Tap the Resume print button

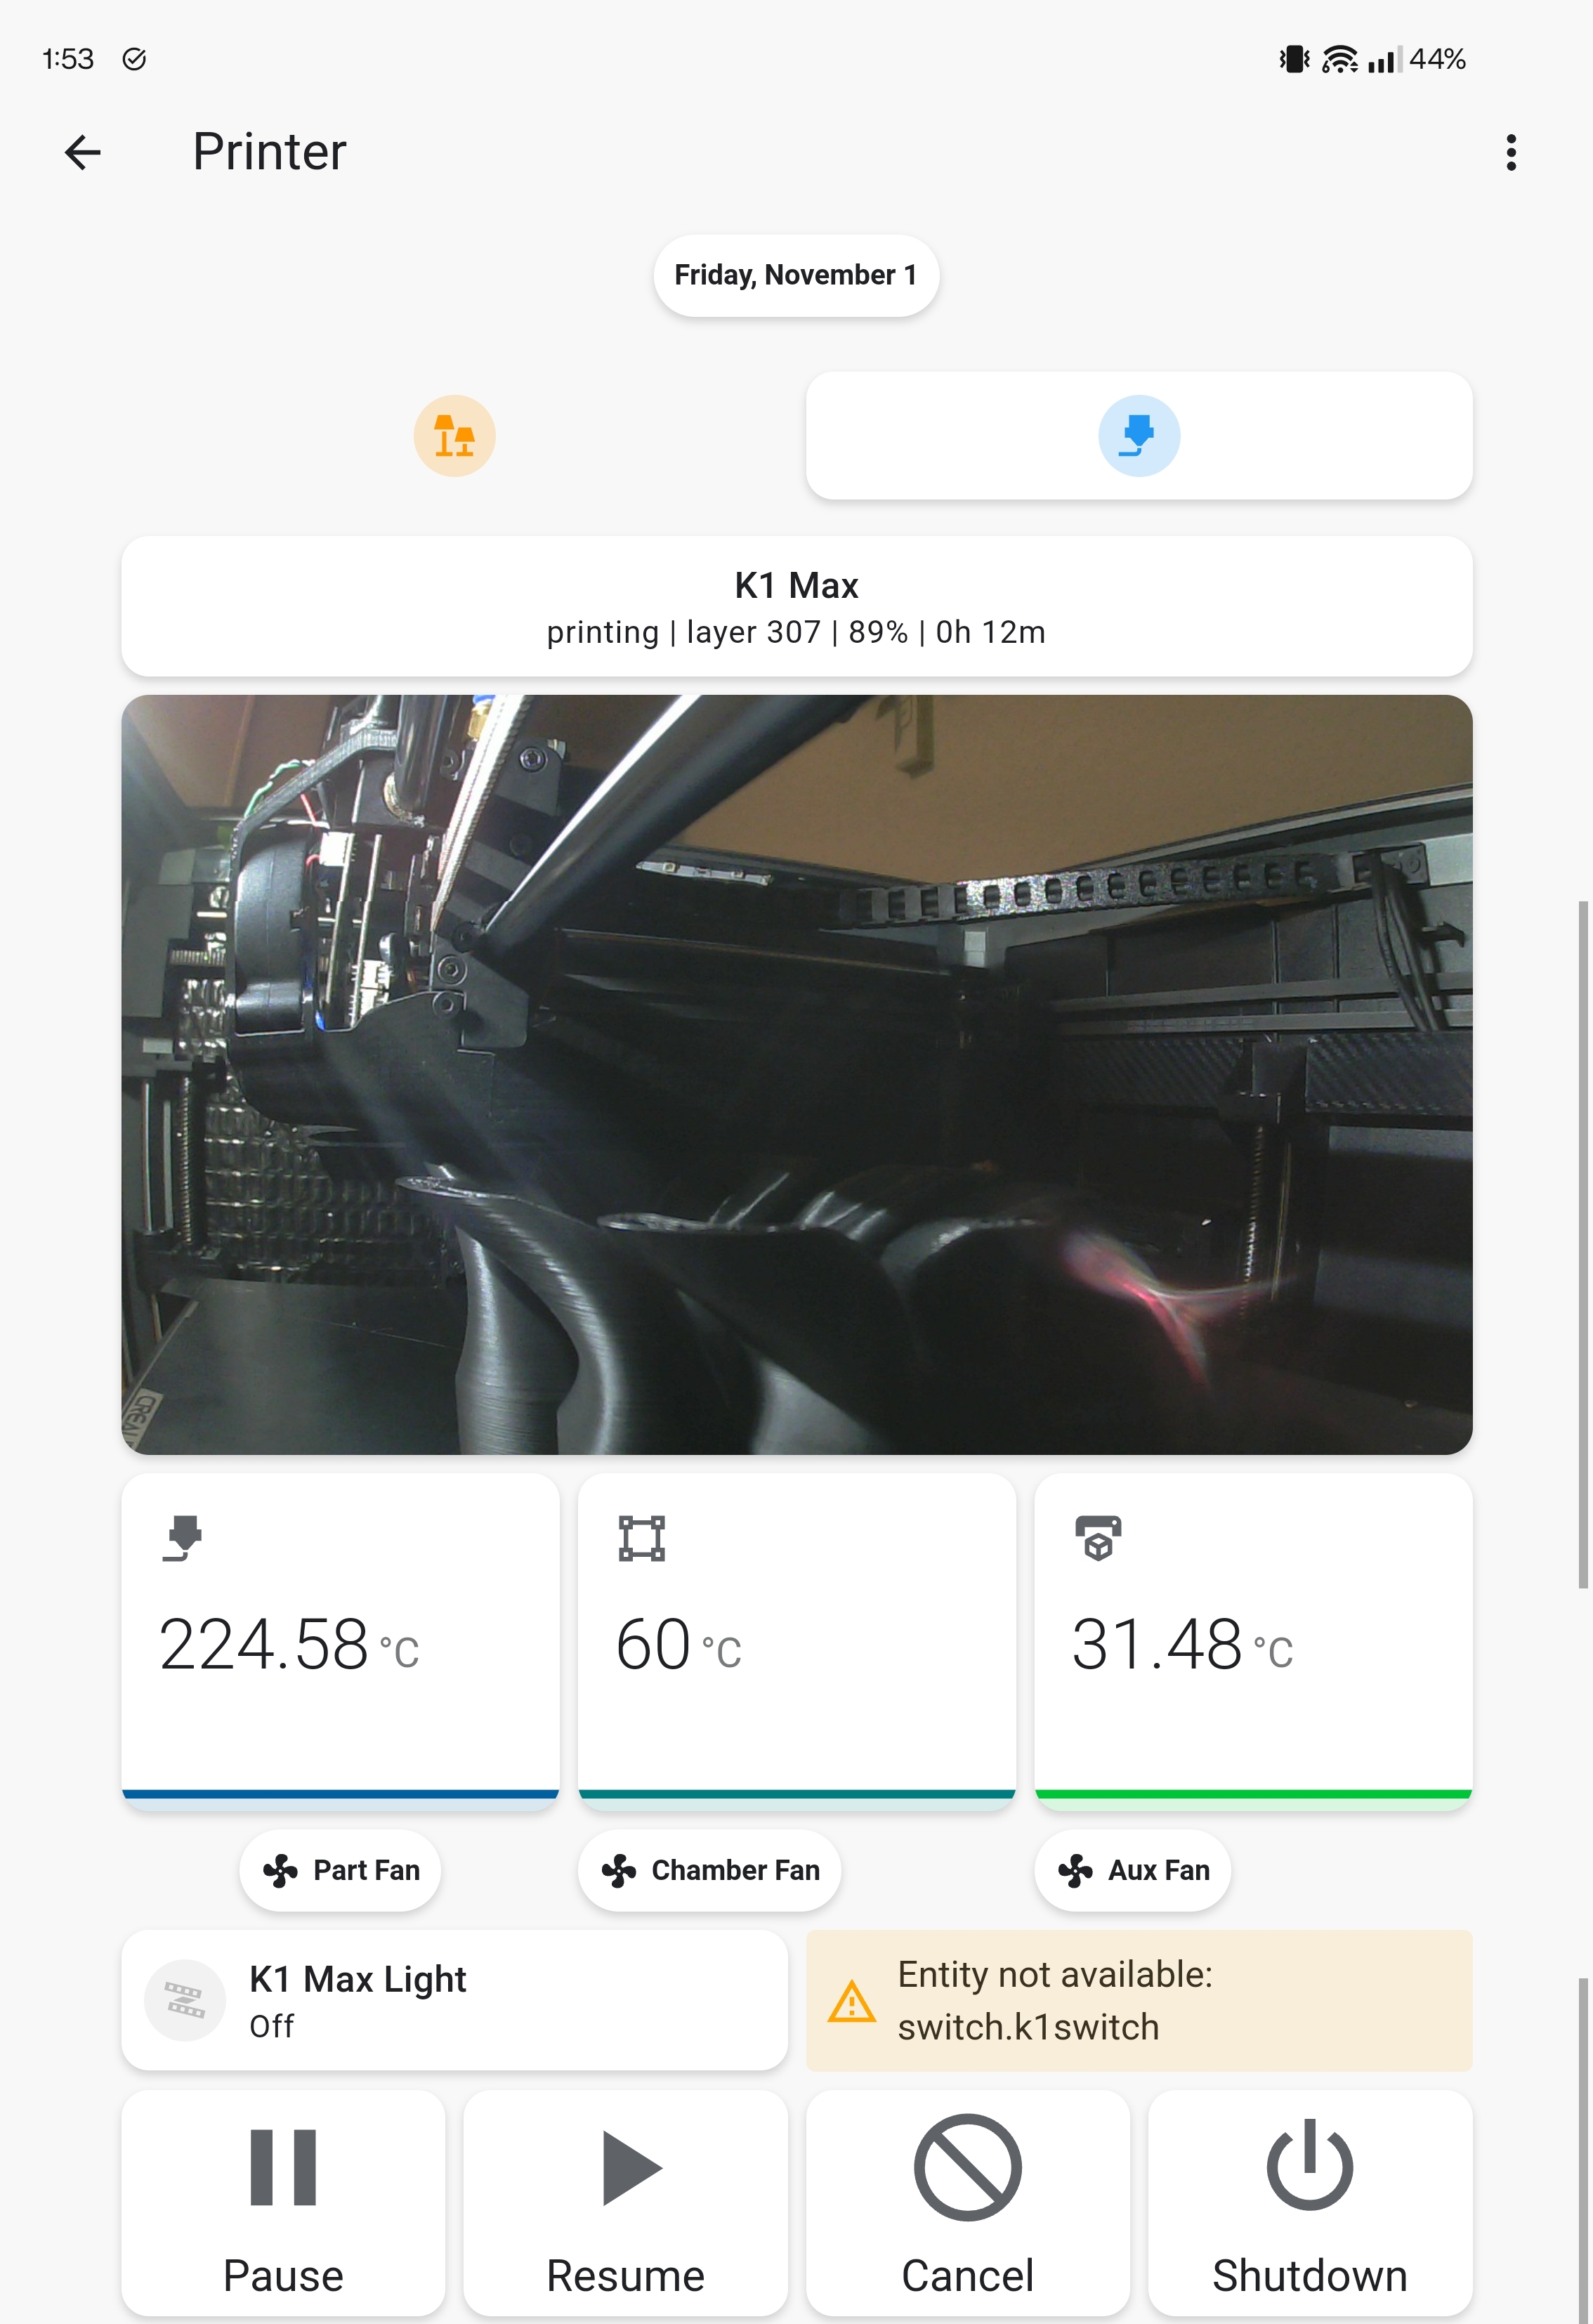click(625, 2203)
